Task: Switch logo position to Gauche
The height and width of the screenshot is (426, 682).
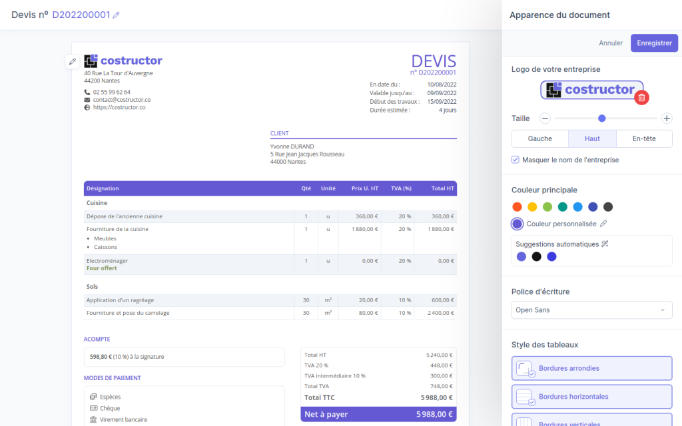Action: click(x=539, y=138)
